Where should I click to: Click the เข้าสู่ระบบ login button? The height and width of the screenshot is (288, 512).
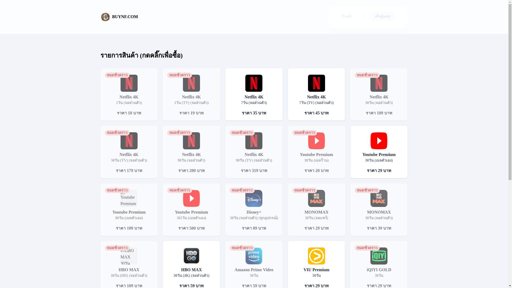point(382,17)
